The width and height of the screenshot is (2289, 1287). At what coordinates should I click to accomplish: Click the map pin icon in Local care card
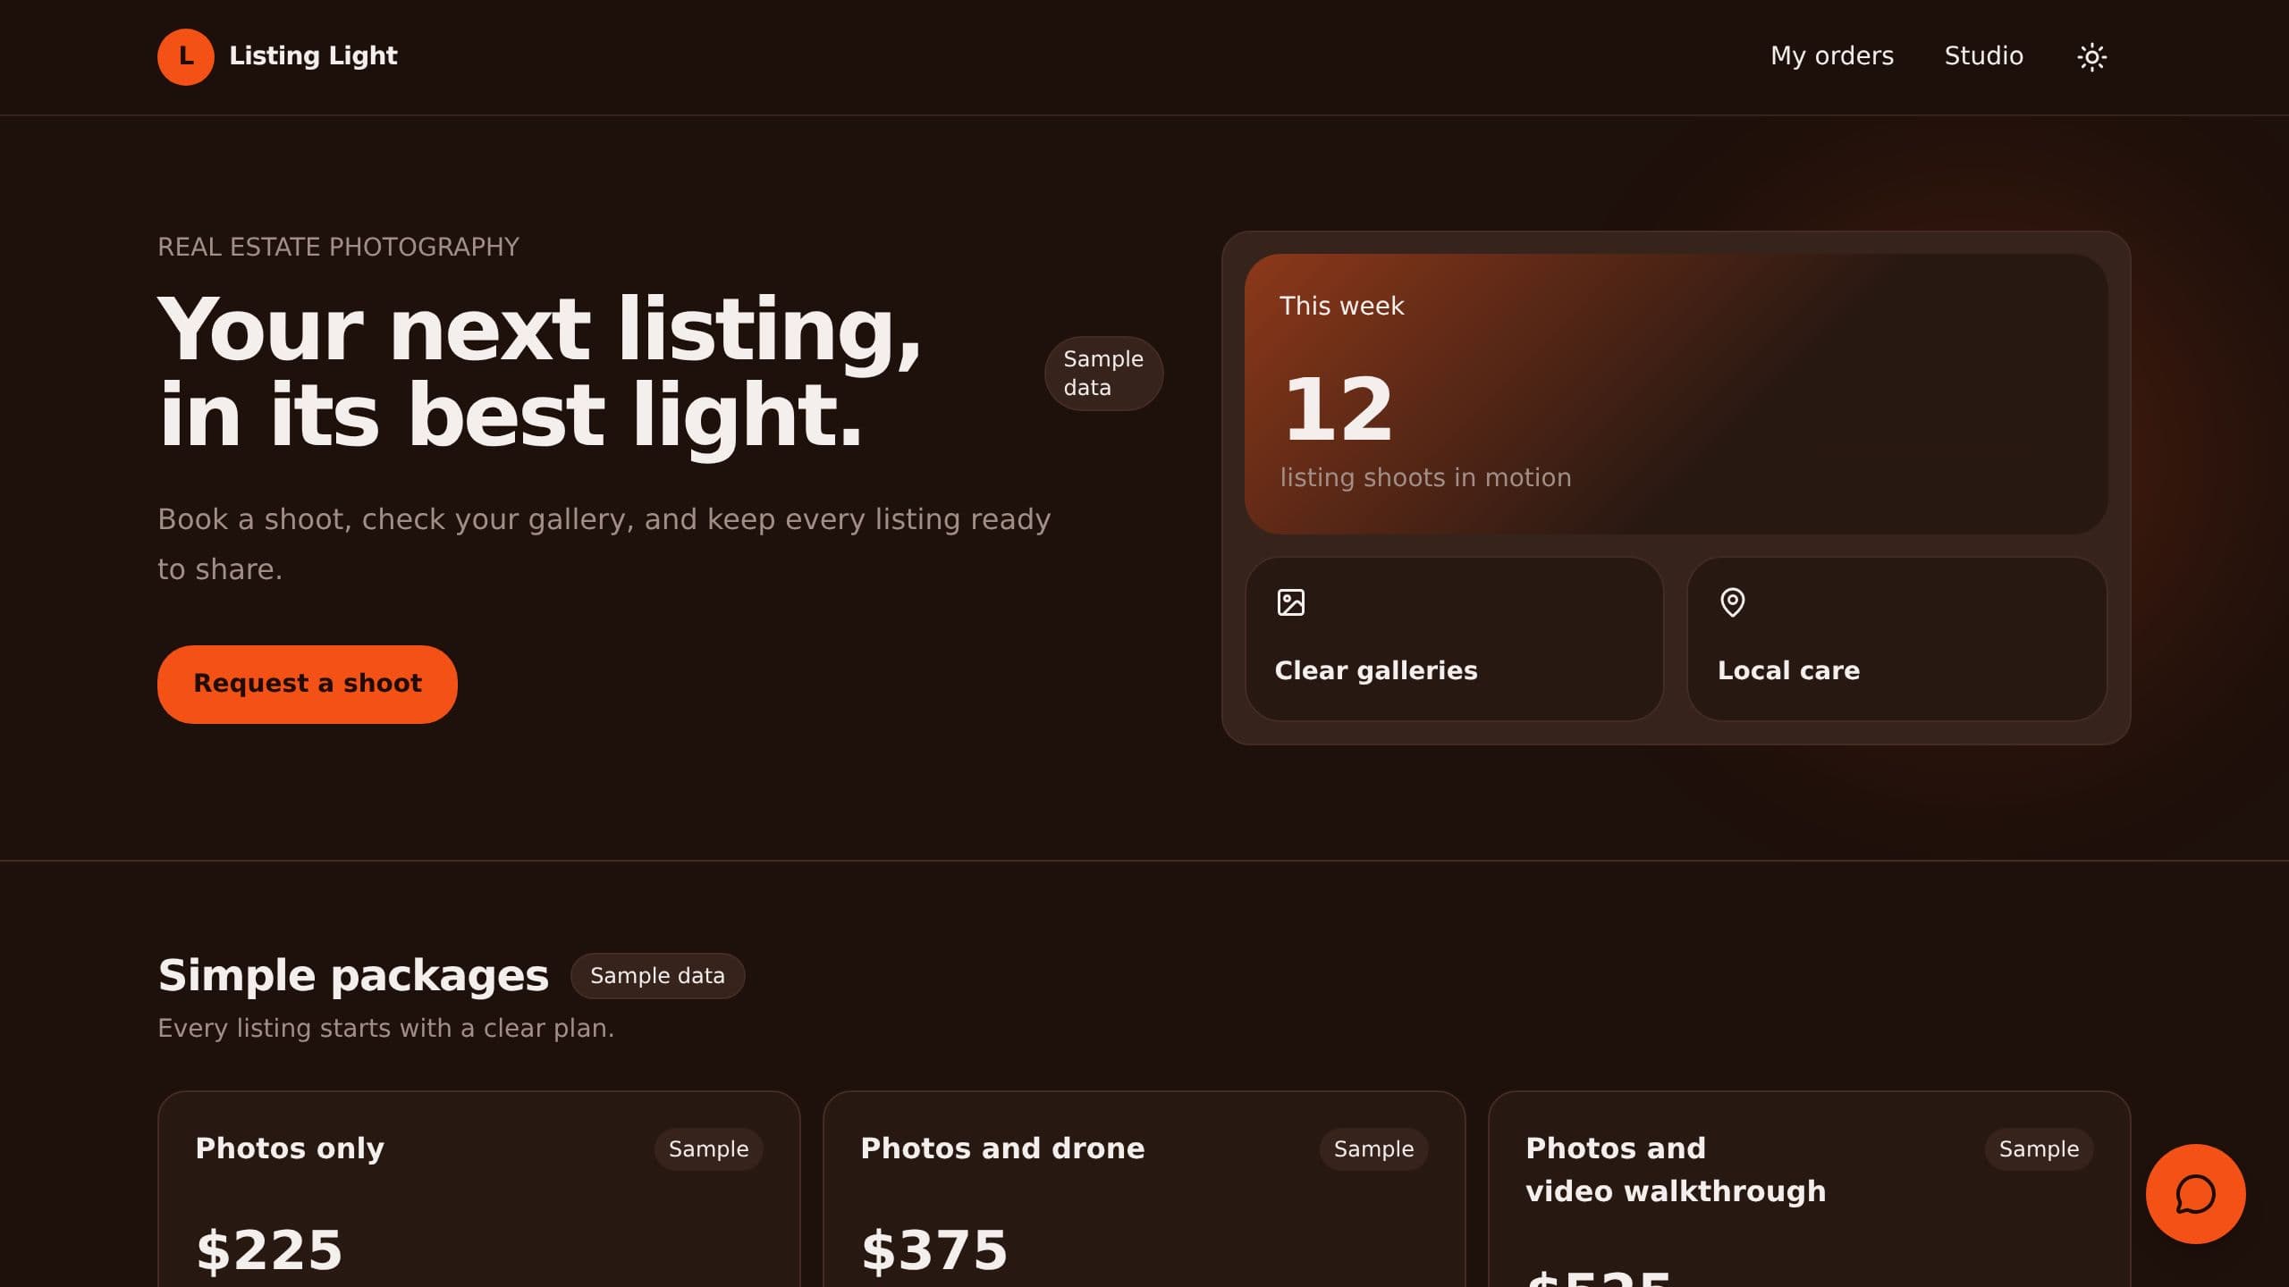1732,602
